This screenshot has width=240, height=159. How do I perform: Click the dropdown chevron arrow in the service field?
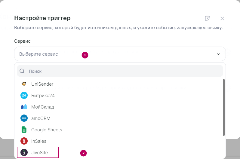coord(218,54)
